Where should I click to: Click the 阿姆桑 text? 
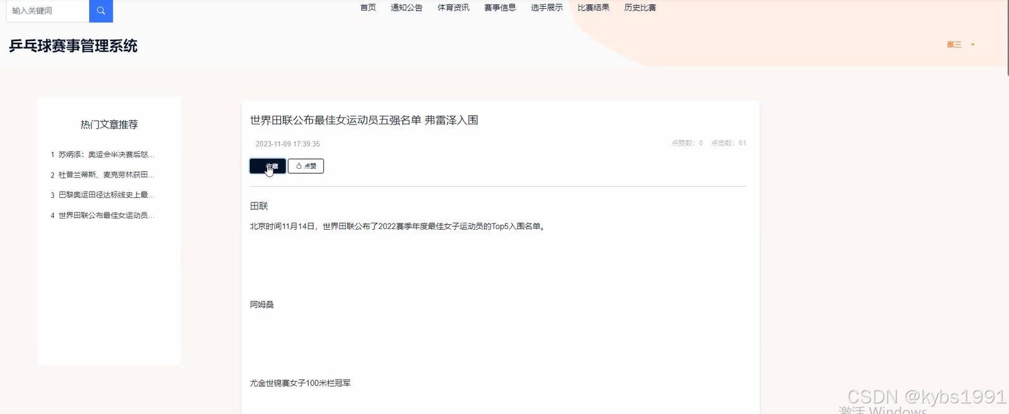262,304
